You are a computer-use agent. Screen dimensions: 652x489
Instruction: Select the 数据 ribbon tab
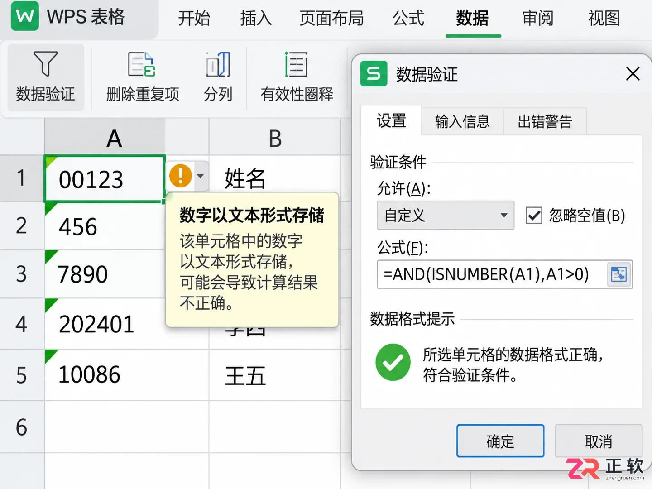473,19
